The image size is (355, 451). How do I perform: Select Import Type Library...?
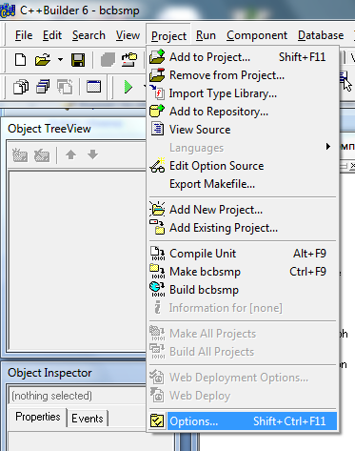point(243,93)
